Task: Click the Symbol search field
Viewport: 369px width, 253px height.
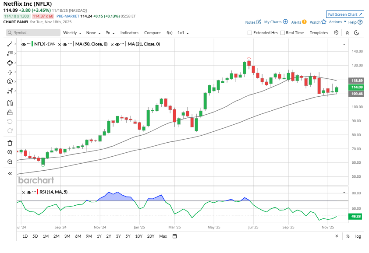Action: [x=33, y=33]
